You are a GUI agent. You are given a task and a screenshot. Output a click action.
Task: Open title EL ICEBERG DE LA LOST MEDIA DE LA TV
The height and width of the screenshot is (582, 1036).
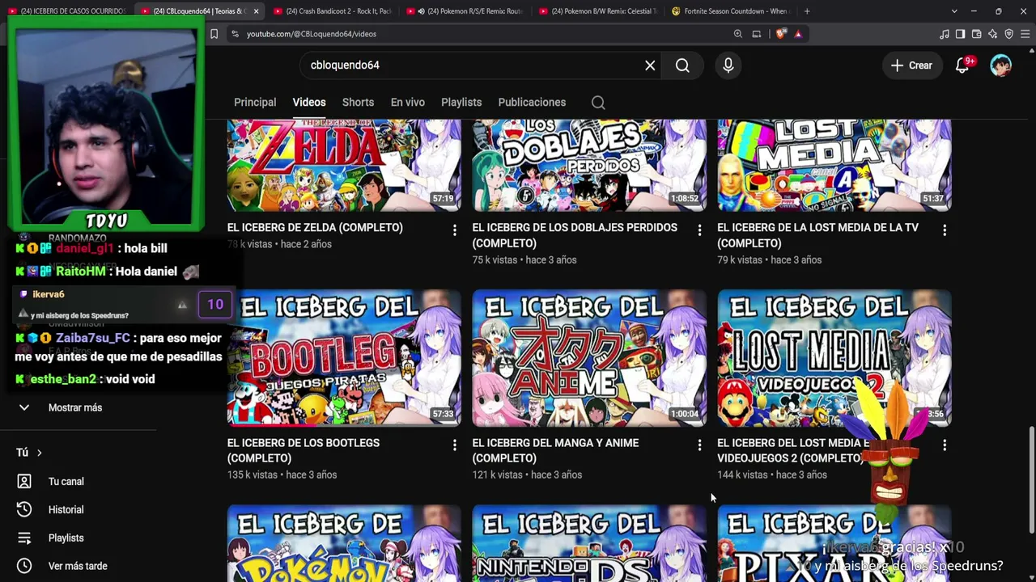click(817, 235)
